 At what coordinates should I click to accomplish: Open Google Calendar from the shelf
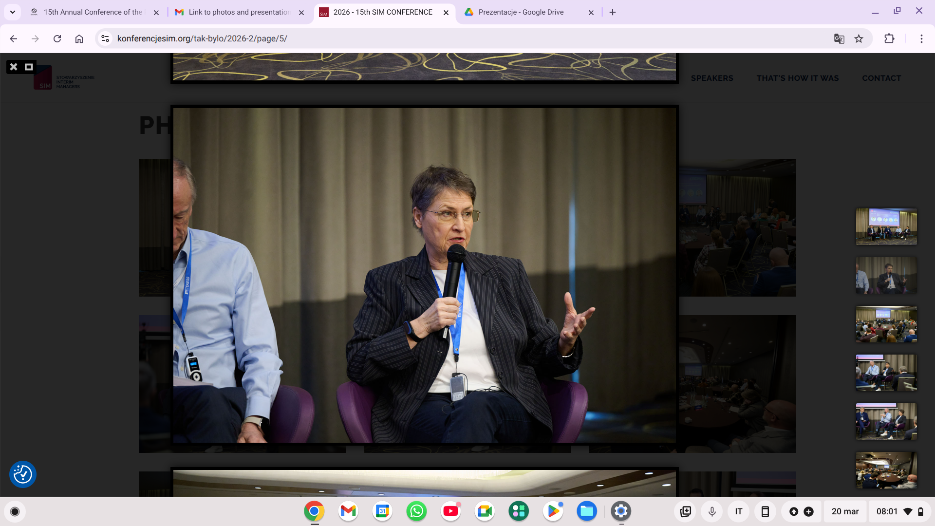pos(382,511)
